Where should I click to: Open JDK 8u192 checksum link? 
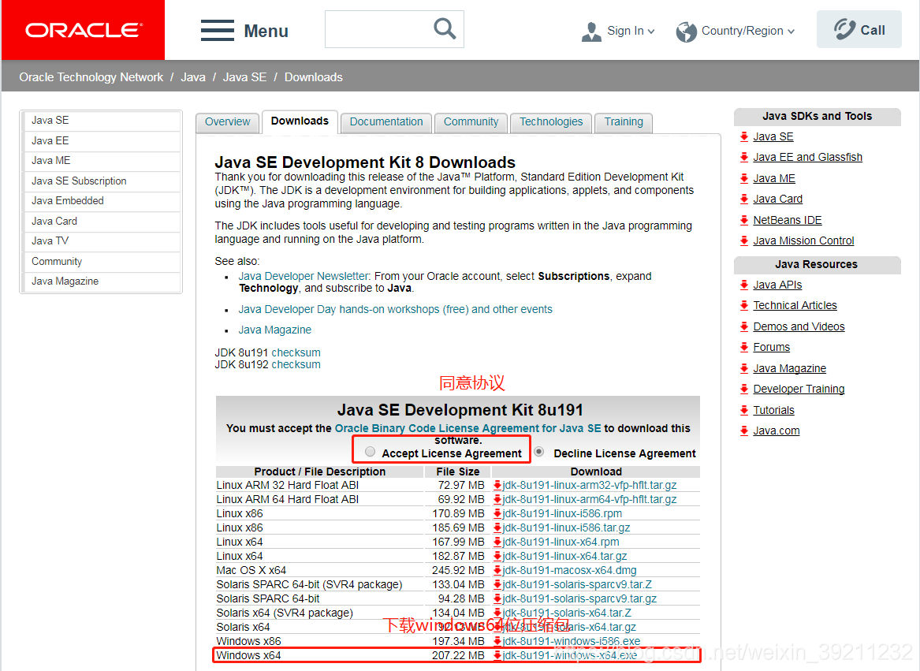pos(296,364)
